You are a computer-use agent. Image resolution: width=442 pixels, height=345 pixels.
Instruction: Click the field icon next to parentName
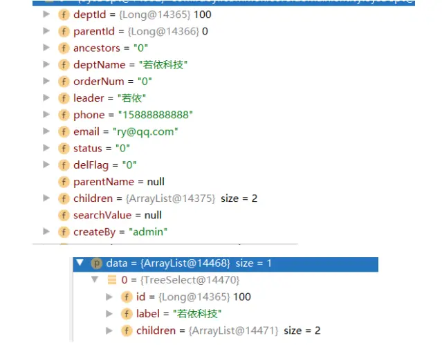click(x=64, y=182)
